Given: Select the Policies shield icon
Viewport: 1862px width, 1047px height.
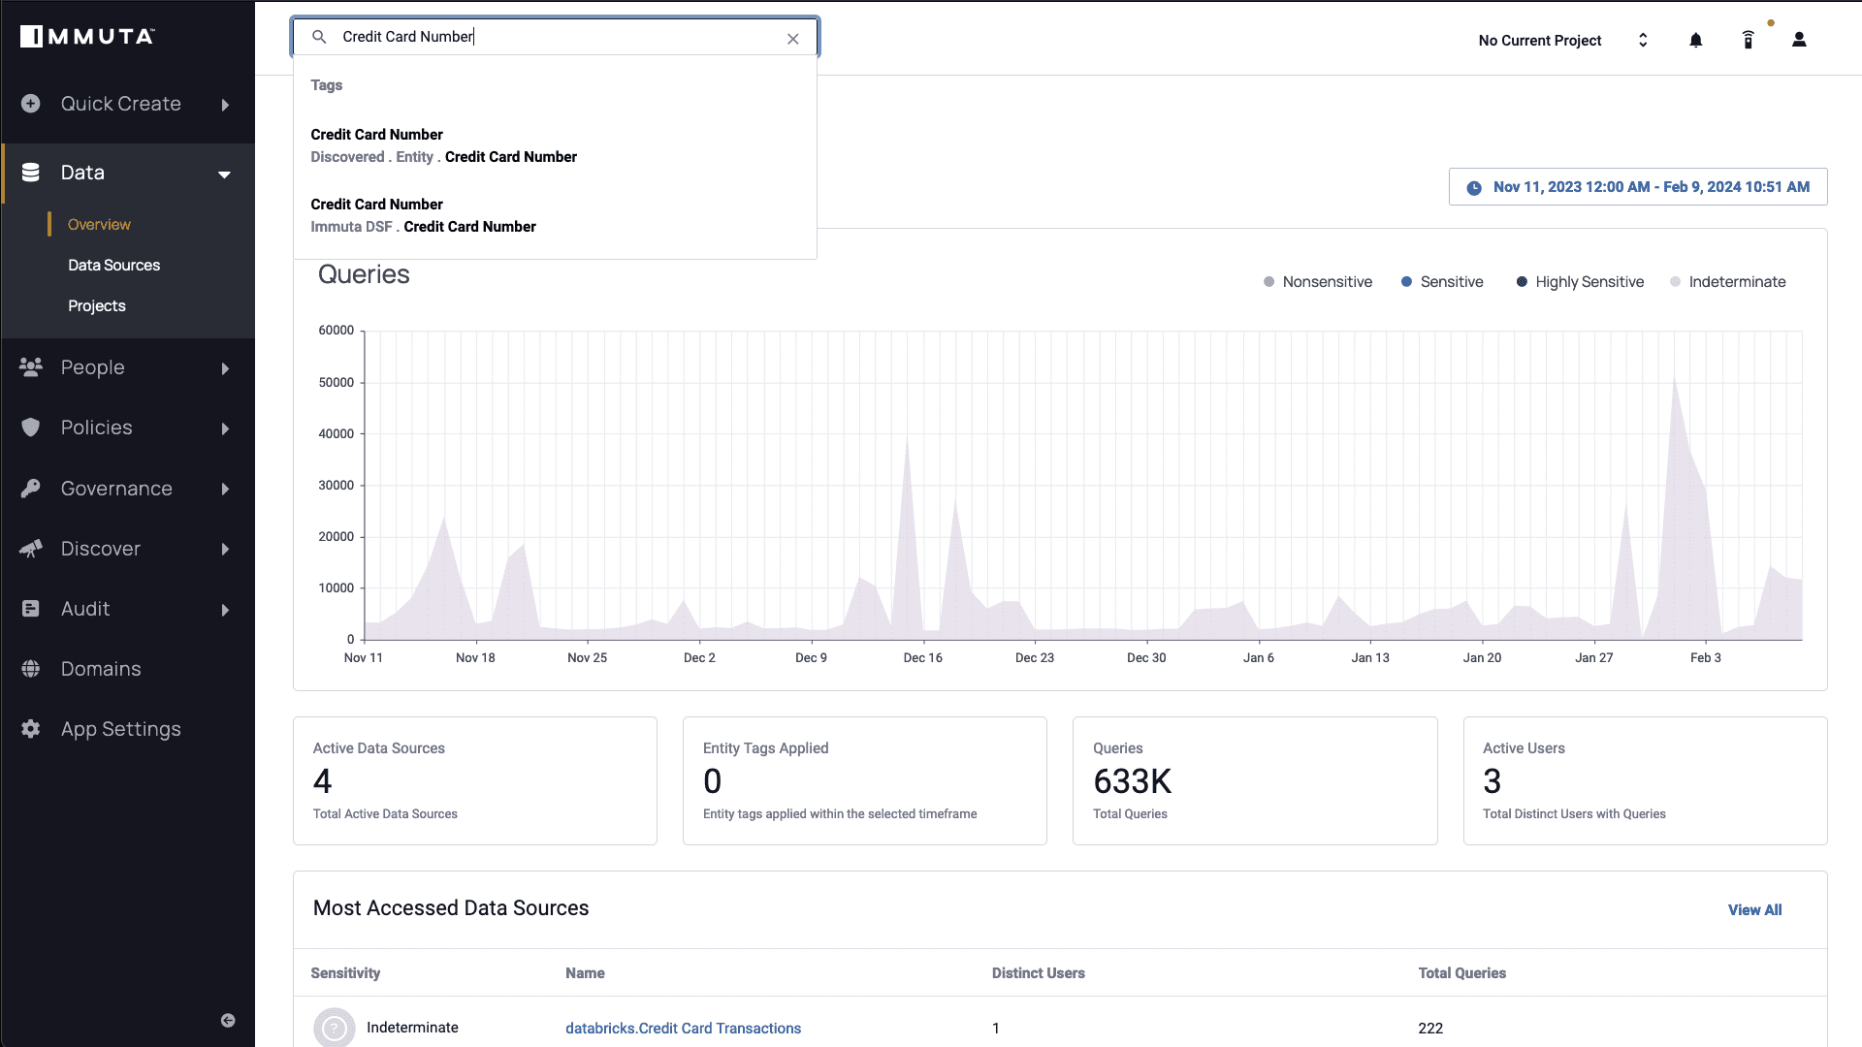Looking at the screenshot, I should [x=30, y=428].
